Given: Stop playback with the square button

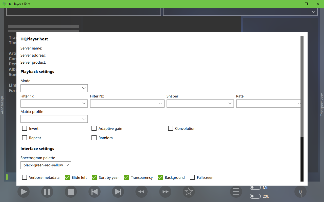Looking at the screenshot, I should (71, 192).
